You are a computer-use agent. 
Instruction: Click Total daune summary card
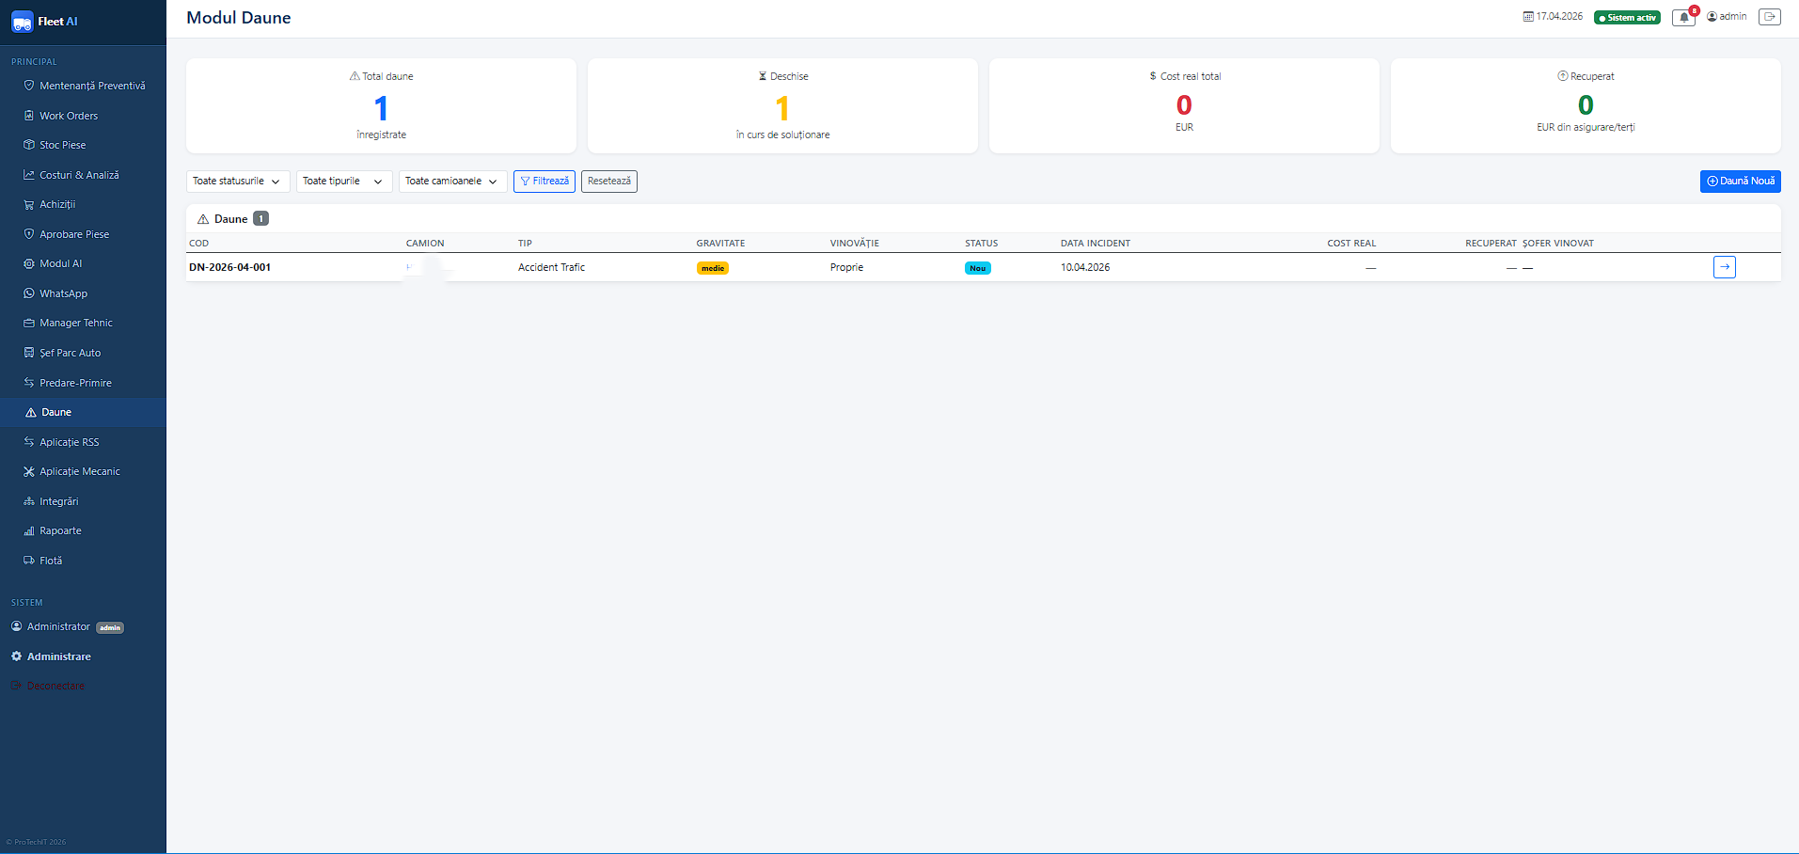coord(381,105)
